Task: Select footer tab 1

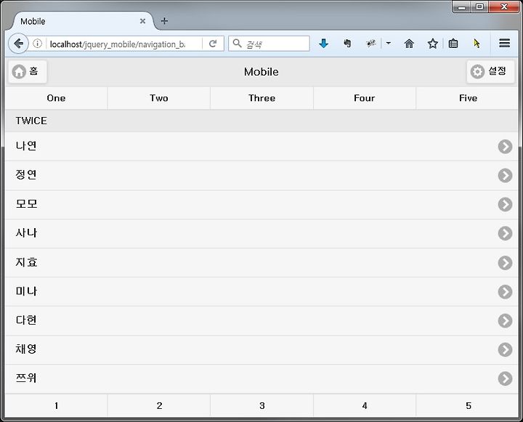Action: point(56,405)
